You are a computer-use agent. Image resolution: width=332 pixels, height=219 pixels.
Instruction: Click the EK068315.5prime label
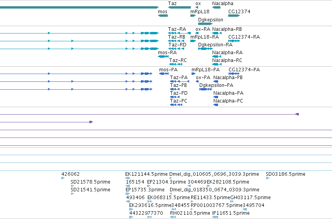(169, 198)
